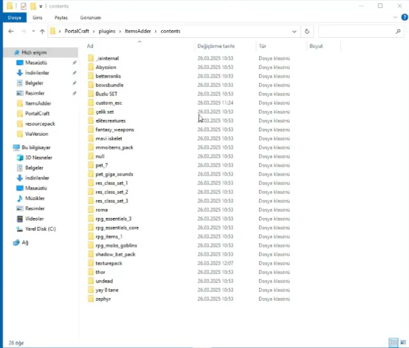
Task: Select Ağ network in the sidebar
Action: tap(24, 243)
